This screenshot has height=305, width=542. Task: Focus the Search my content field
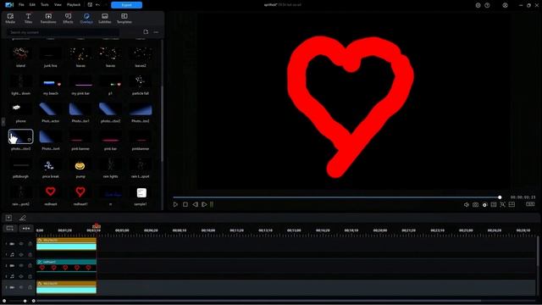(64, 32)
